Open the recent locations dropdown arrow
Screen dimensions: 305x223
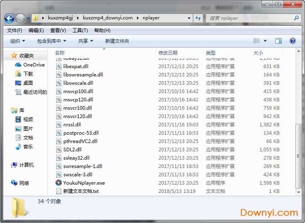(x=28, y=18)
